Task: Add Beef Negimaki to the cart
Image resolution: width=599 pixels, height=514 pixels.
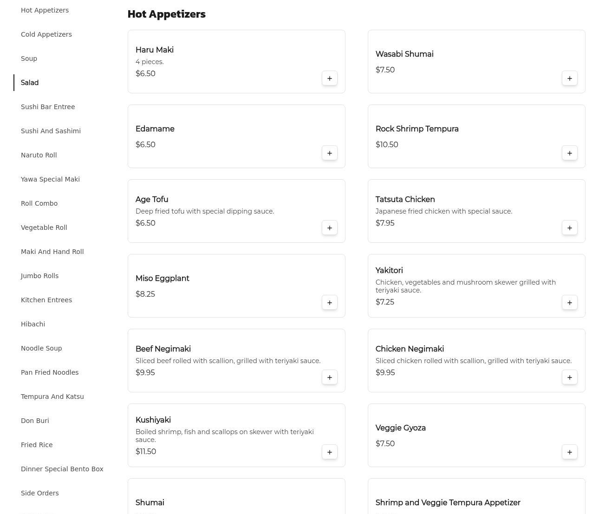Action: click(330, 377)
